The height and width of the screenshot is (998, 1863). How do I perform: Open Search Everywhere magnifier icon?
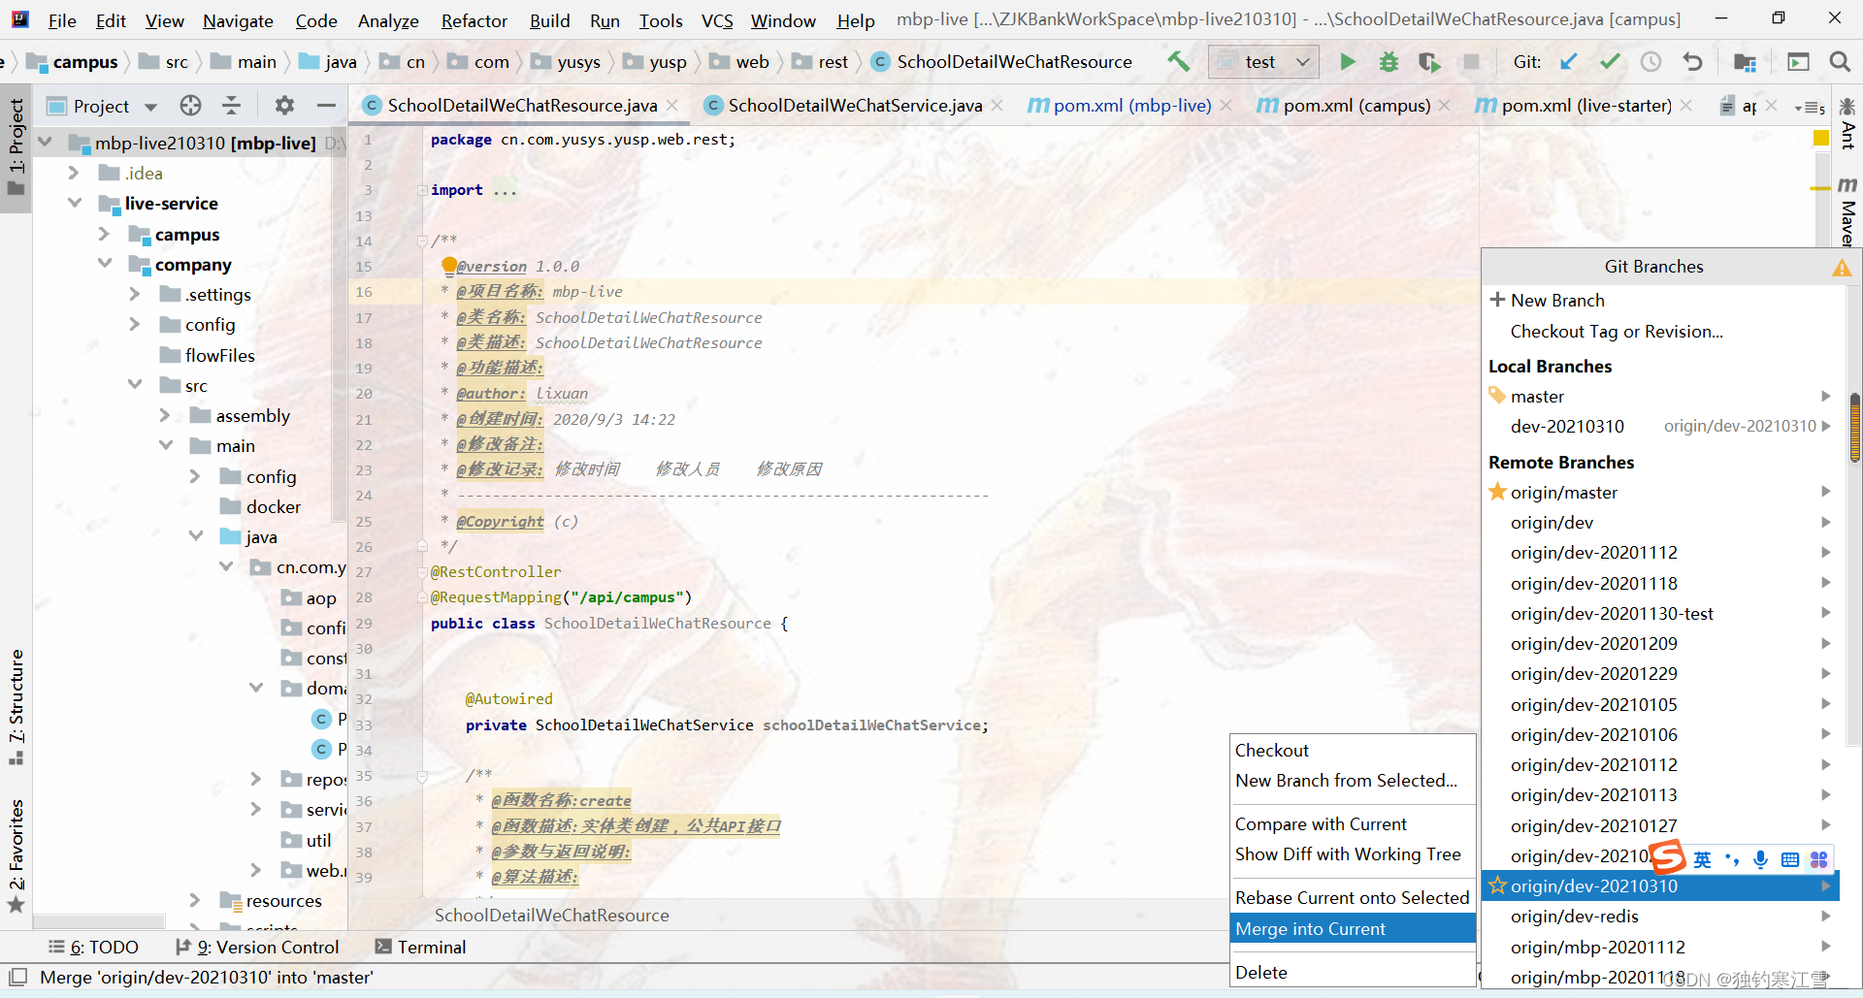coord(1840,62)
